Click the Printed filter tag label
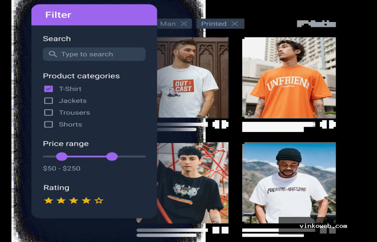Viewport: 377px width, 242px height. click(214, 23)
